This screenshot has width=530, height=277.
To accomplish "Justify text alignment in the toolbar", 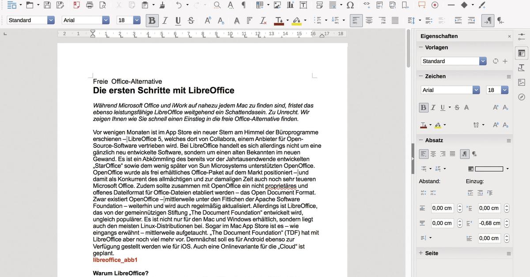I will [395, 20].
